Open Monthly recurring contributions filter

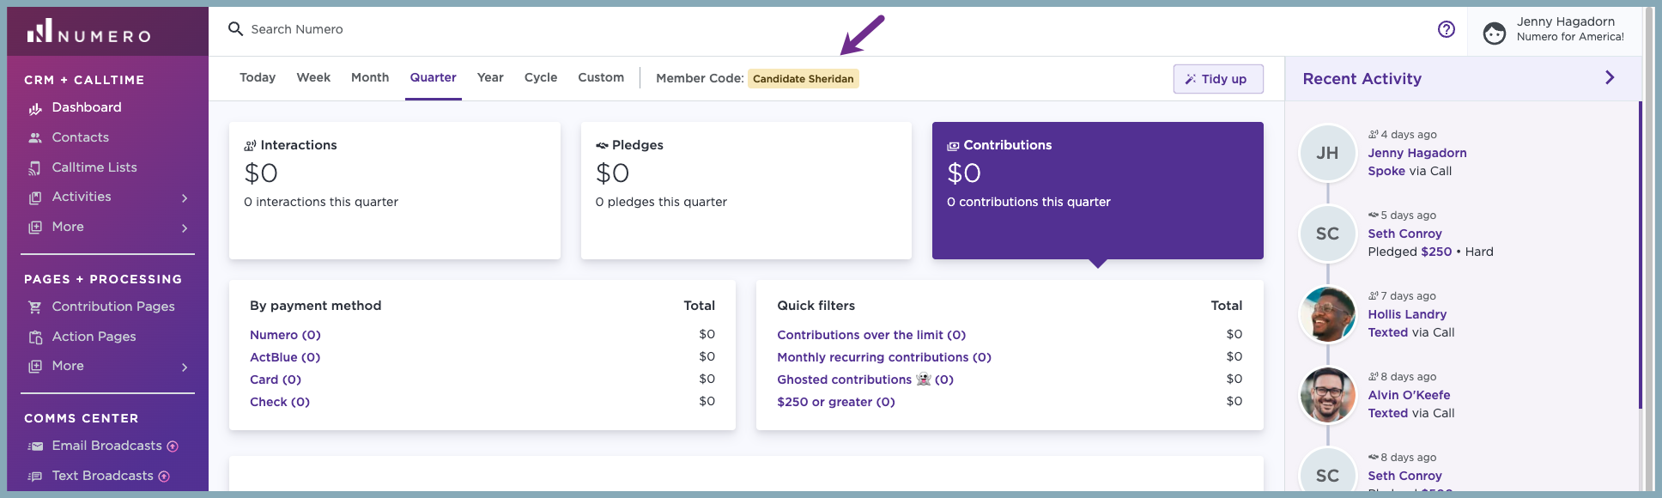[884, 357]
